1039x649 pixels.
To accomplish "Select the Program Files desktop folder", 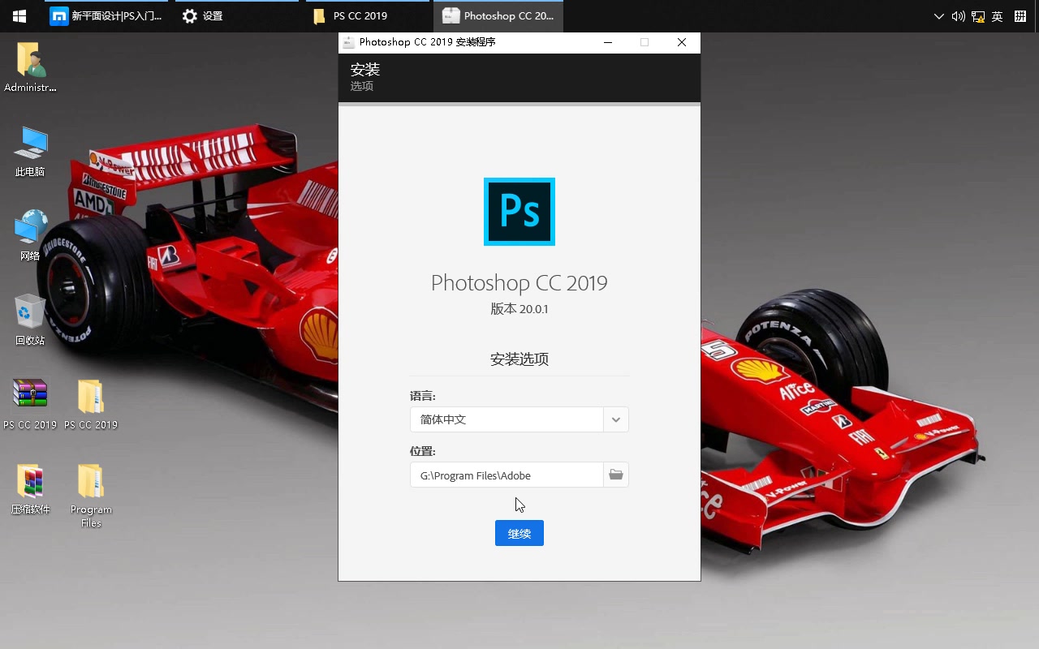I will pyautogui.click(x=91, y=496).
